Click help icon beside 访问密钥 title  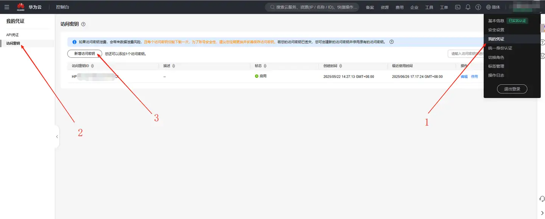(x=83, y=24)
